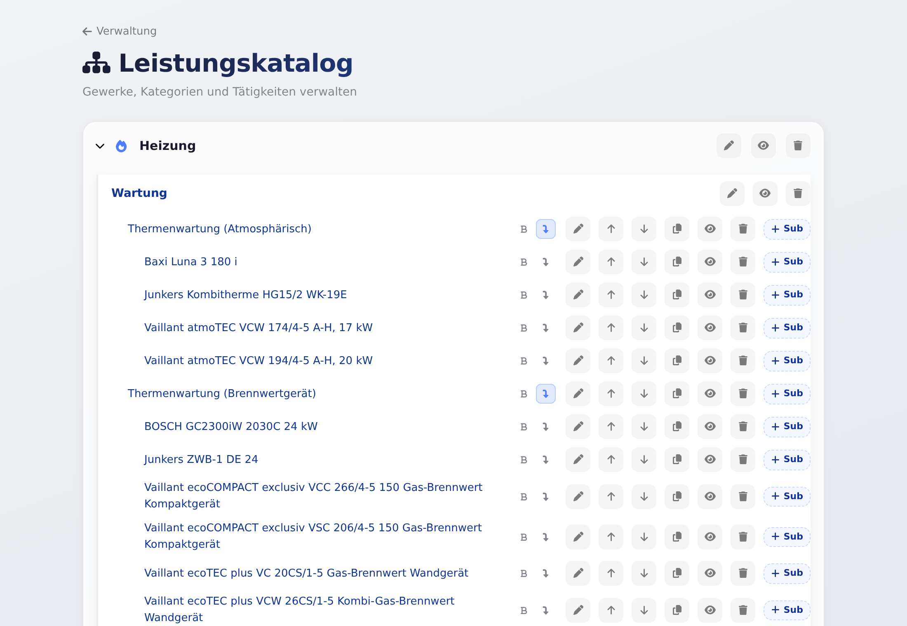Edit Baxi Luna 3 180 i entry
Screen dimensions: 907x626
click(578, 262)
